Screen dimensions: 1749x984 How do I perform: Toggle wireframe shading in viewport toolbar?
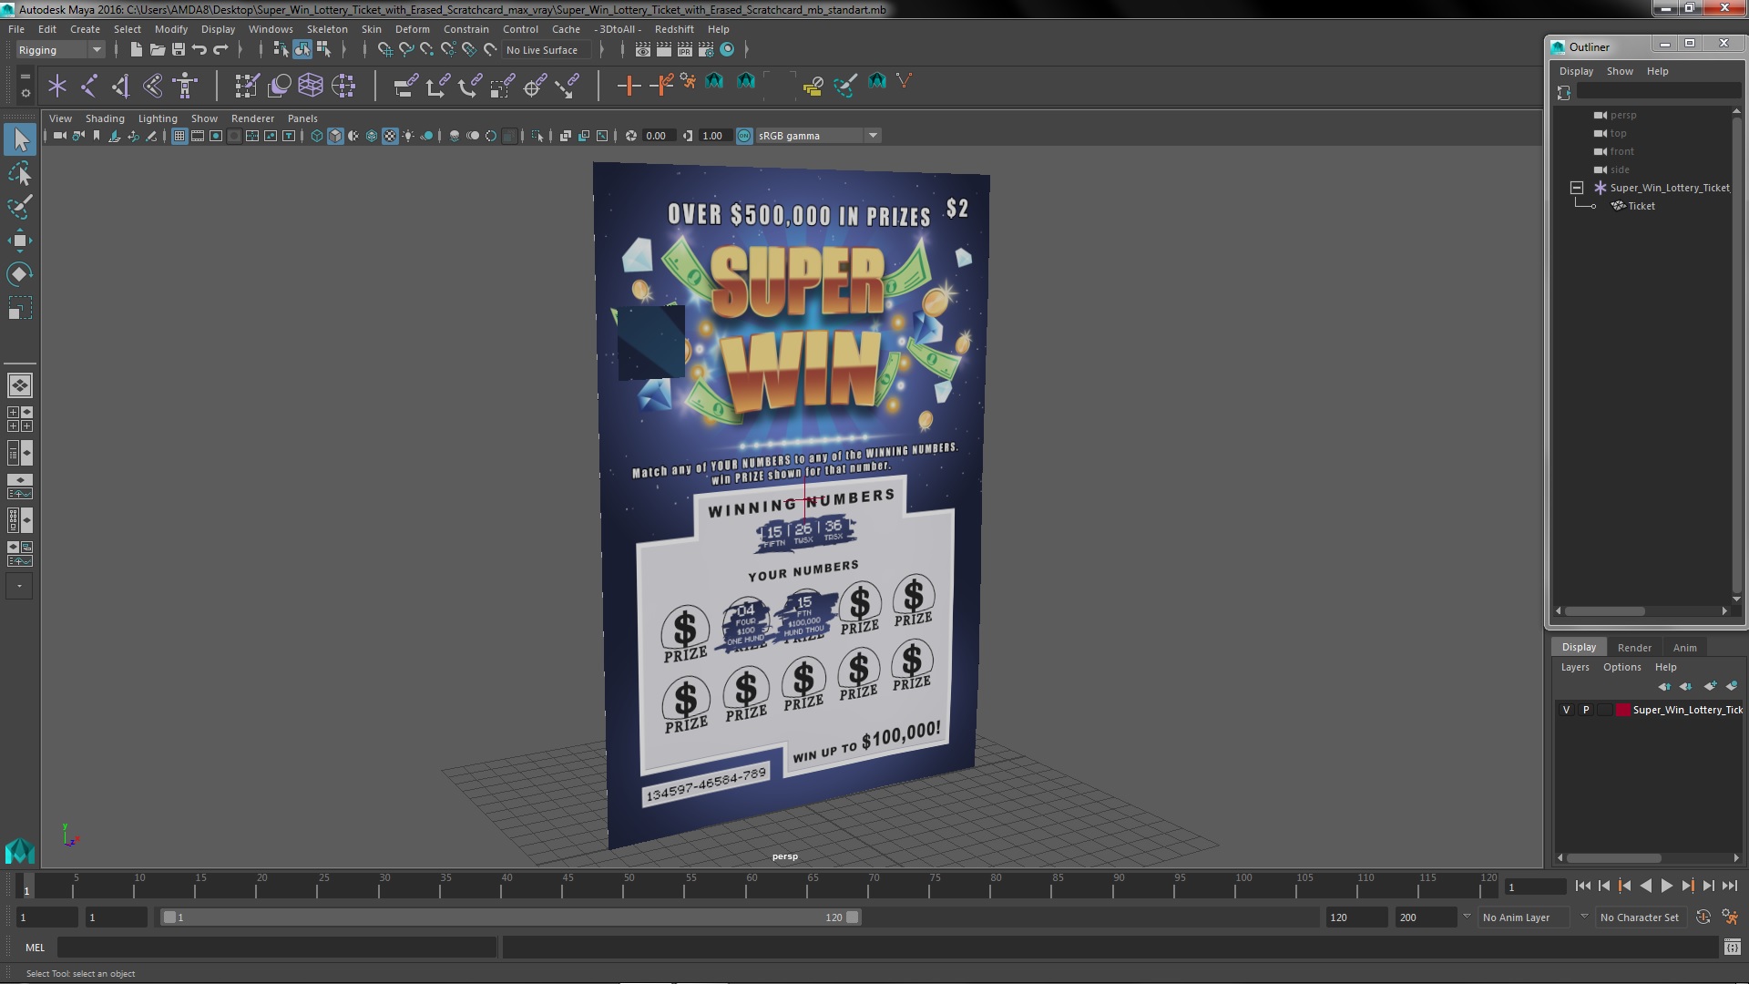click(317, 136)
